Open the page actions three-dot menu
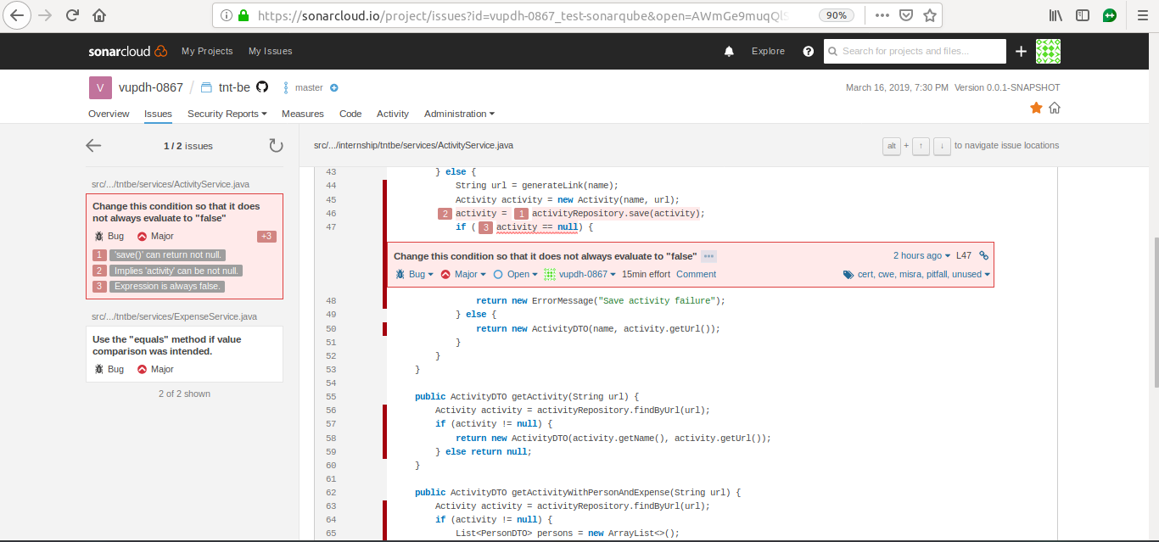 pyautogui.click(x=882, y=15)
